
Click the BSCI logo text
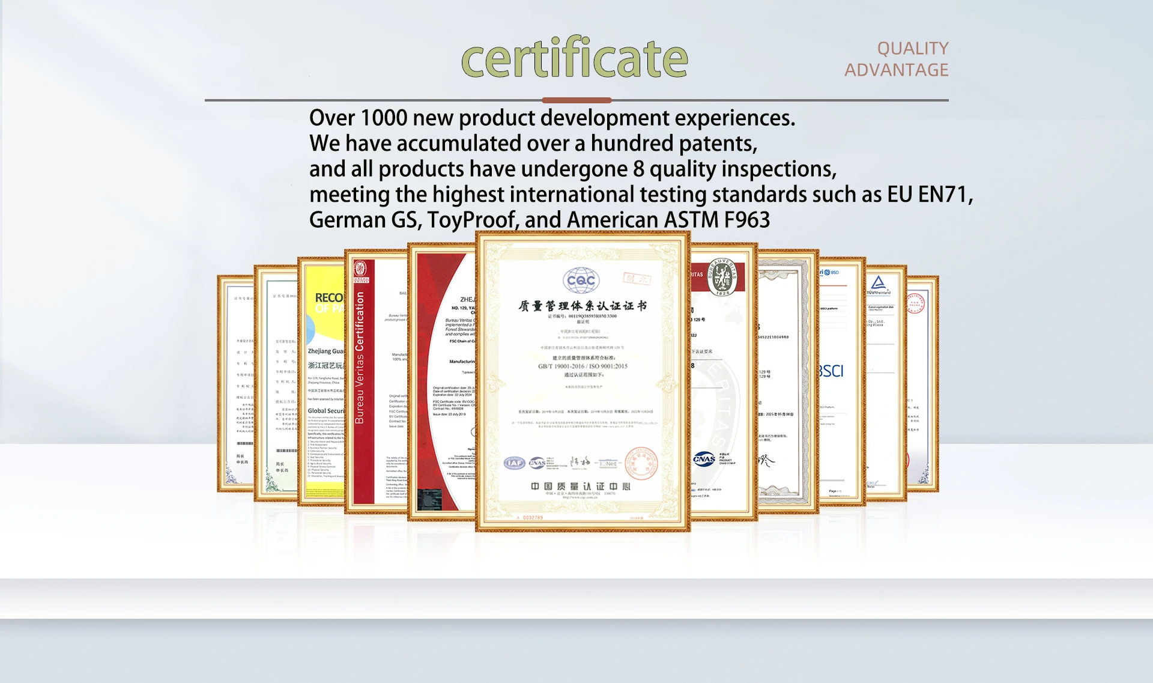pos(831,371)
